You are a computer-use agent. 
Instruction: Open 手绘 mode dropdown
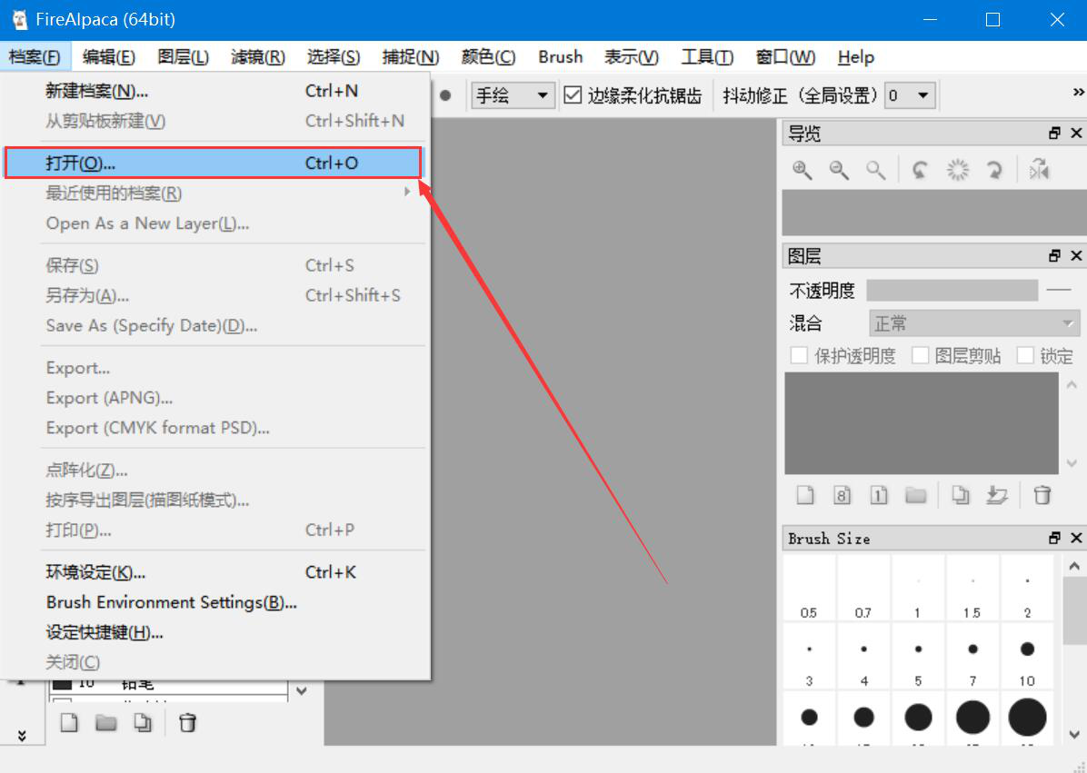tap(513, 94)
